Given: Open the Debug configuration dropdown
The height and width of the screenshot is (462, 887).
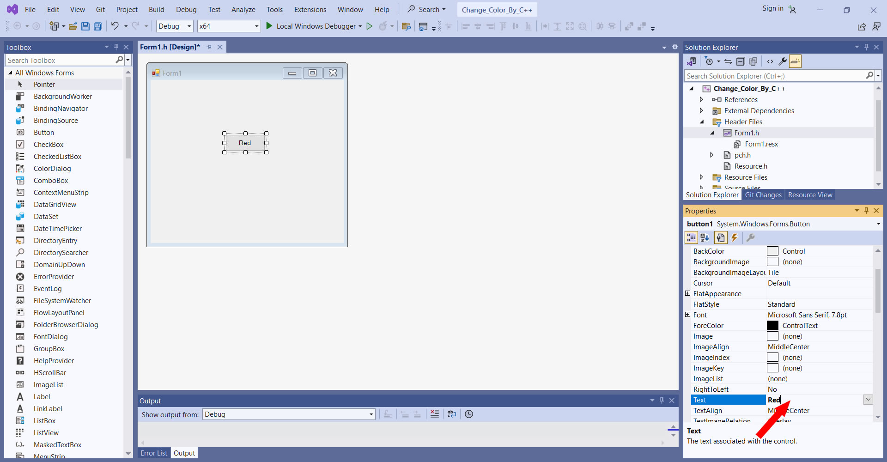Looking at the screenshot, I should click(x=175, y=26).
